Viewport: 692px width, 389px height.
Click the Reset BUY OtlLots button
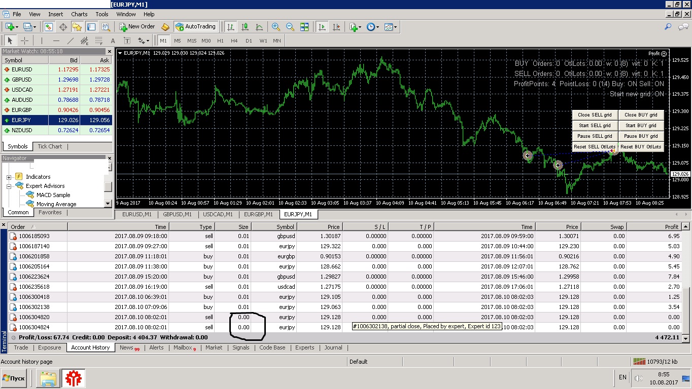pyautogui.click(x=641, y=147)
